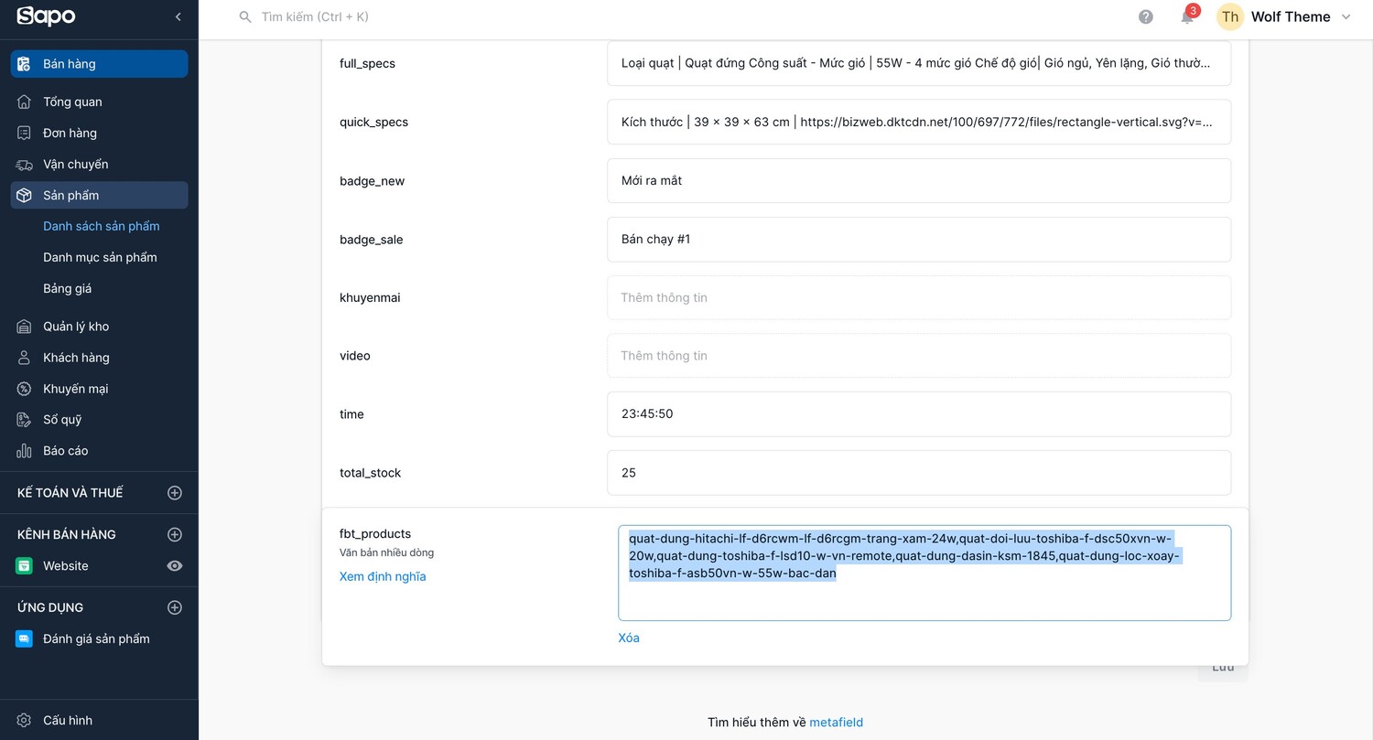Click the khuyenmai input field
This screenshot has height=740, width=1373.
[919, 297]
